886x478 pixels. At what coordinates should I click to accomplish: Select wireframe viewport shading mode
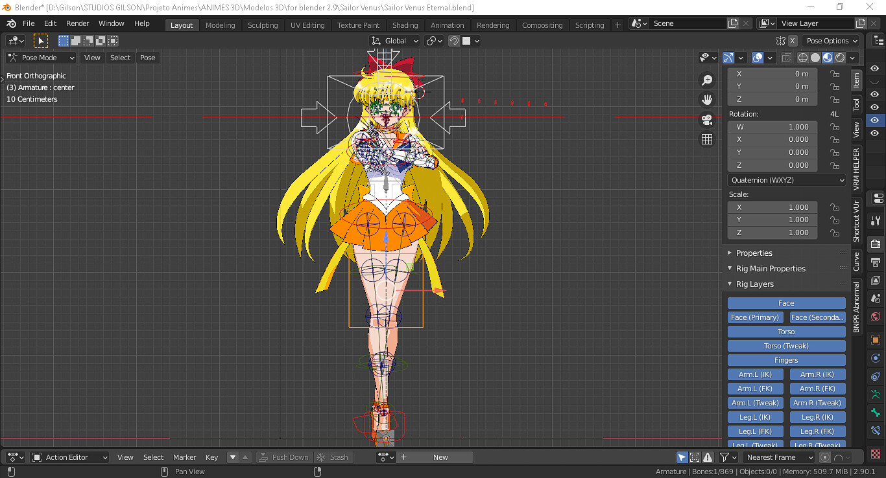(x=803, y=58)
